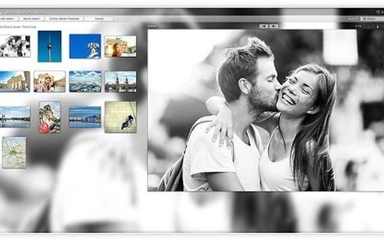
Task: Select the TV tower thumbnail
Action: (49, 46)
